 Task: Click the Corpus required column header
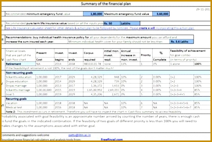click(93, 55)
